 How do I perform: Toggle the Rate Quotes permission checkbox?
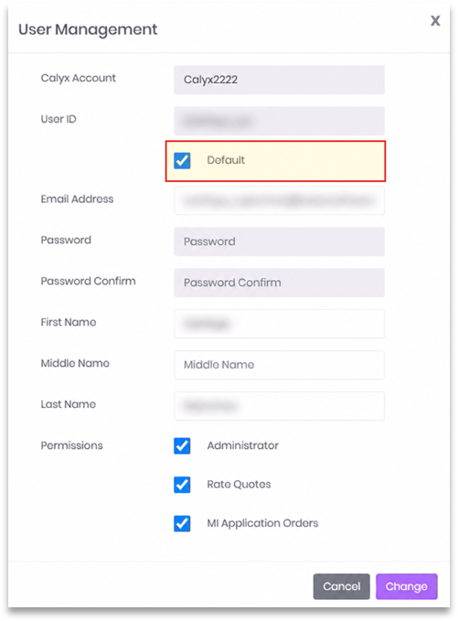coord(182,485)
